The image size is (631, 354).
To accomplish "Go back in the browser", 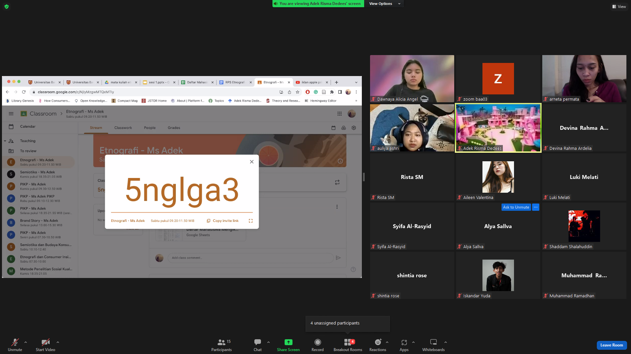I will (8, 92).
